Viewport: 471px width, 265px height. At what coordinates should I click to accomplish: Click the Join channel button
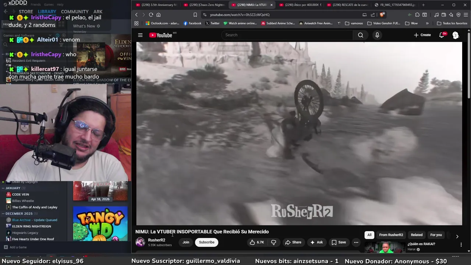coord(186,242)
